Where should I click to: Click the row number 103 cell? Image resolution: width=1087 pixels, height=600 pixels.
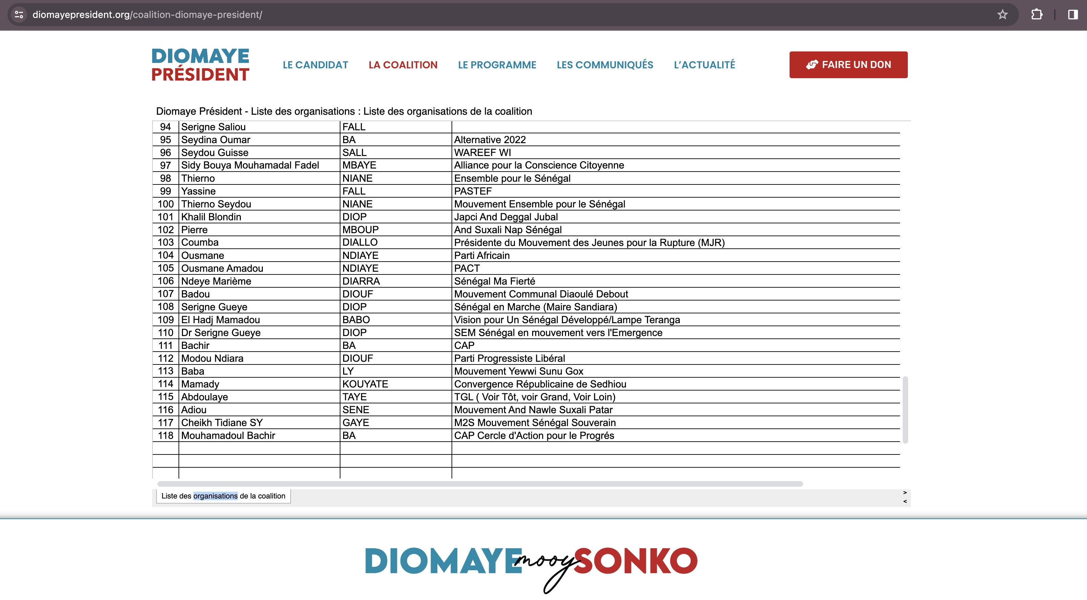click(165, 242)
